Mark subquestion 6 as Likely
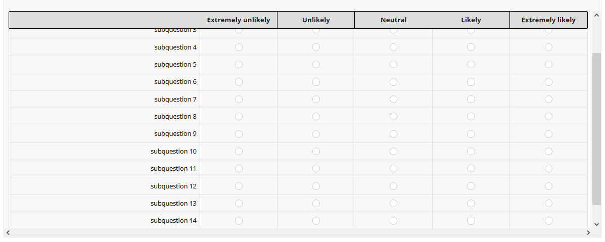Viewport: 605px width, 242px height. click(x=471, y=82)
